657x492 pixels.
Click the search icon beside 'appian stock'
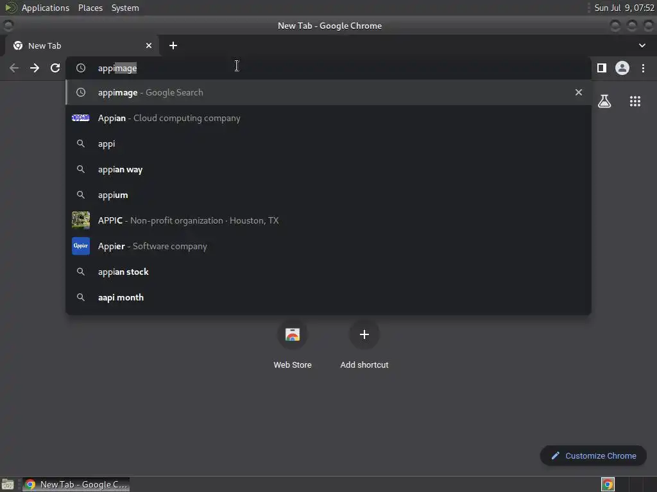click(x=81, y=272)
